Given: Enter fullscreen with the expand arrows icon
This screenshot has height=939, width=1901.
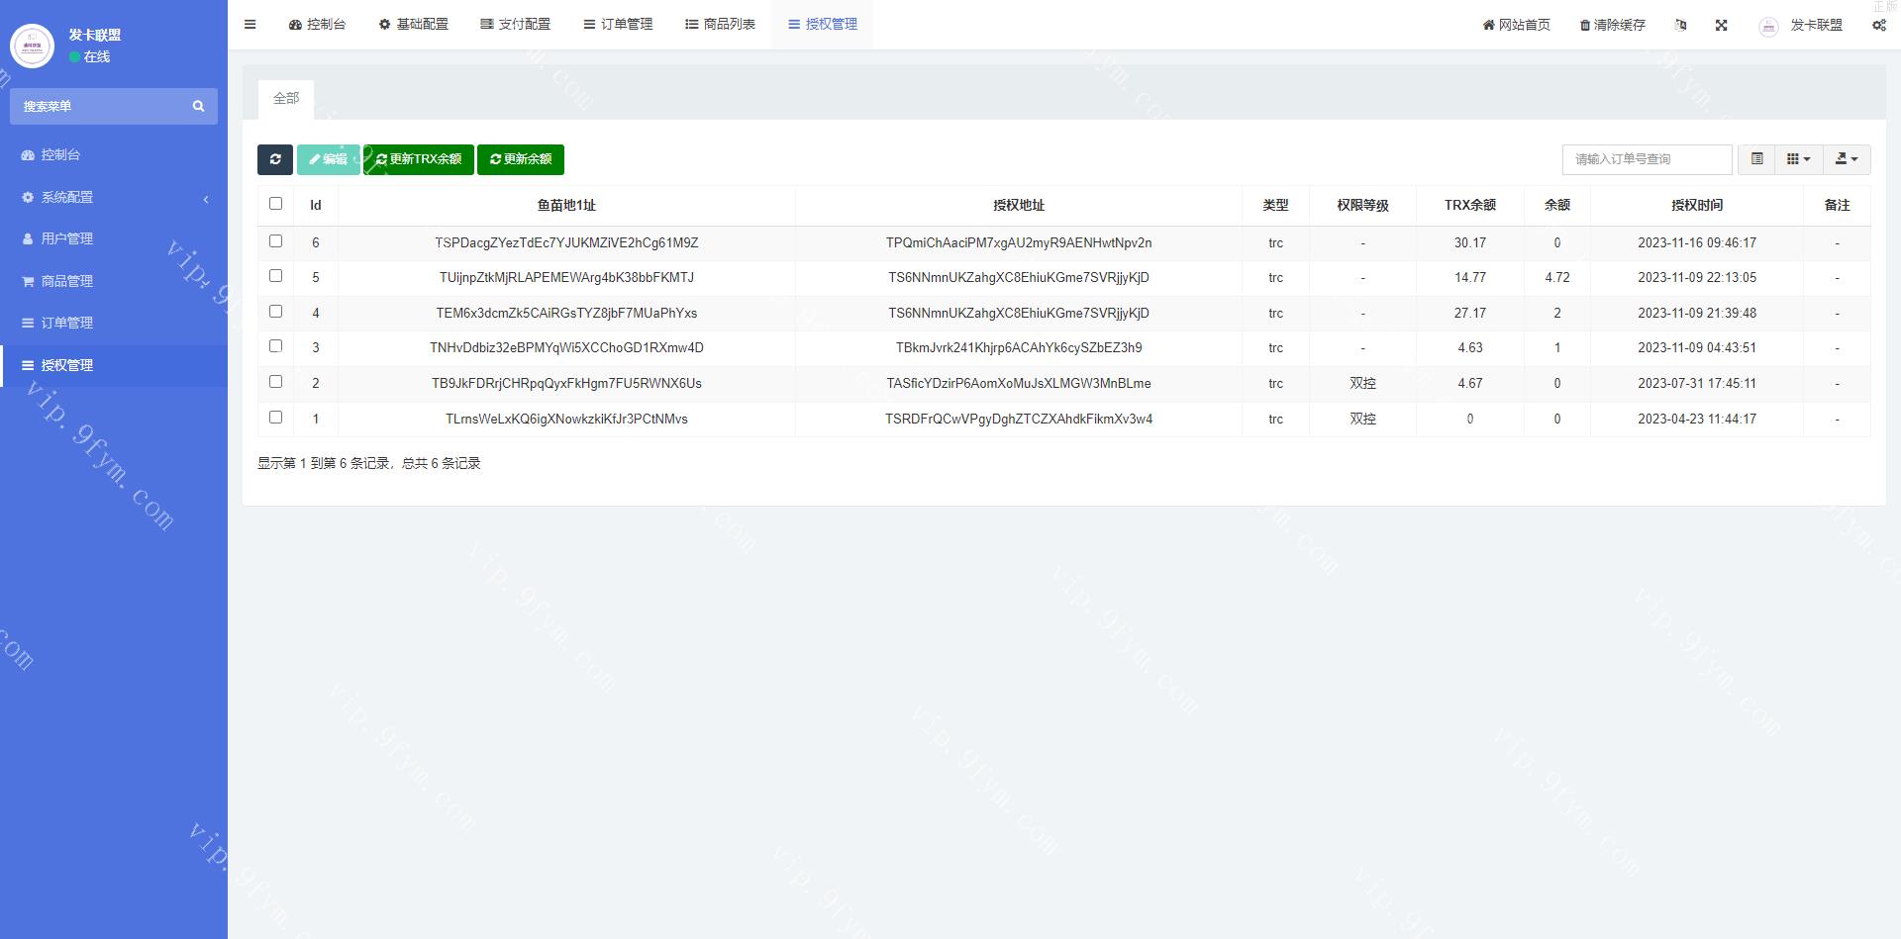Looking at the screenshot, I should [1721, 26].
